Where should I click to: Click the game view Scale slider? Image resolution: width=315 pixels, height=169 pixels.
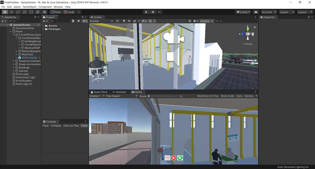163,96
